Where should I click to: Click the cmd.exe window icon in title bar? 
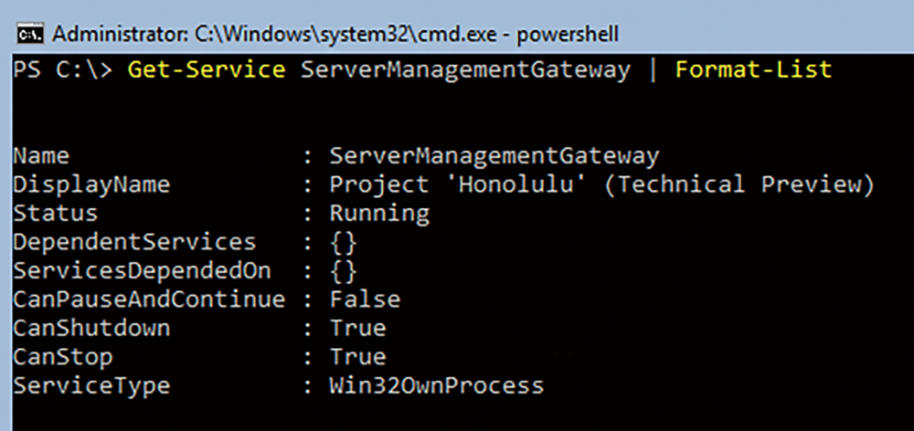tap(29, 34)
